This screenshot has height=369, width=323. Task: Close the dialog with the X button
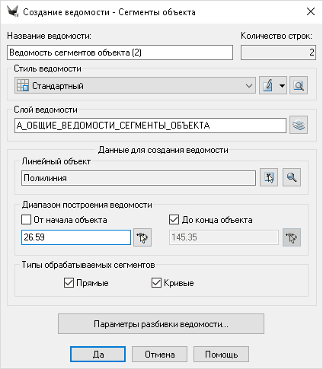[x=311, y=11]
